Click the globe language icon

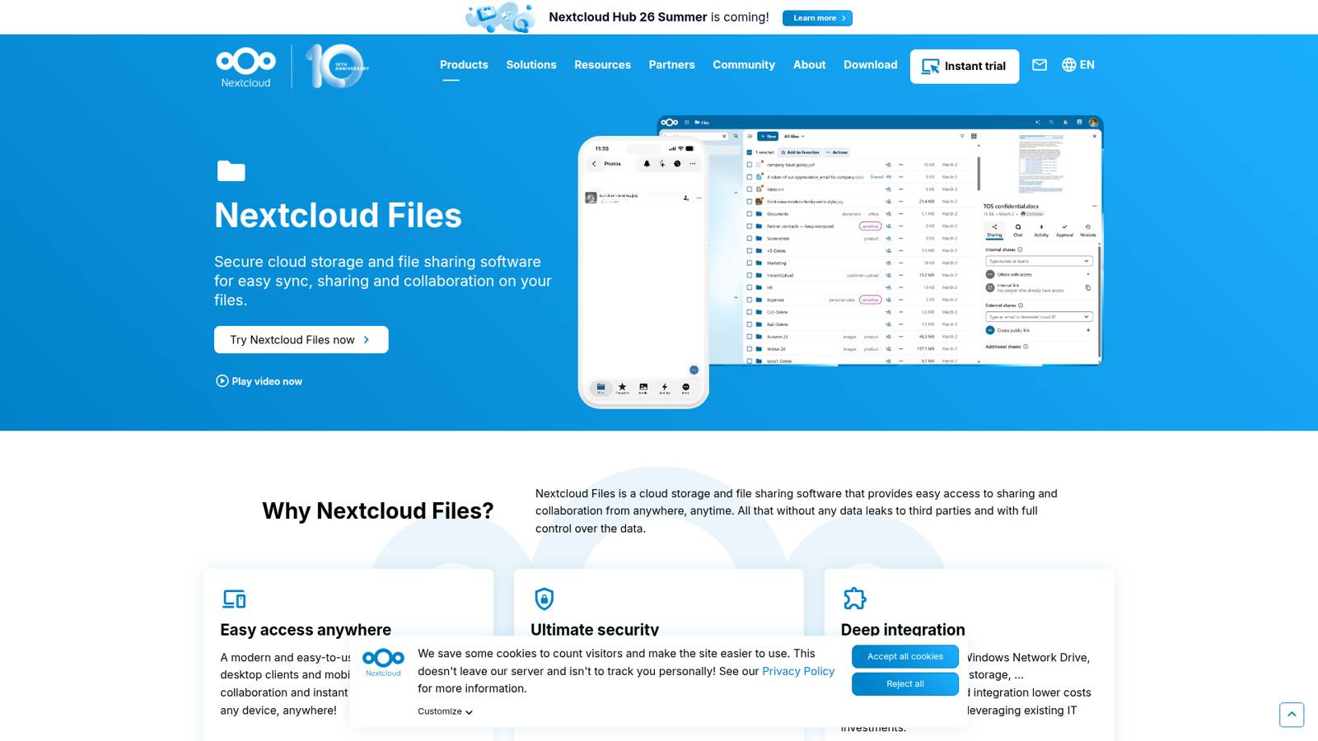point(1069,65)
